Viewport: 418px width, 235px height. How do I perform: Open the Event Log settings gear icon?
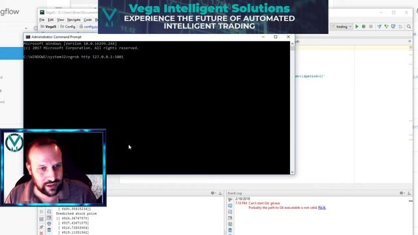click(402, 193)
